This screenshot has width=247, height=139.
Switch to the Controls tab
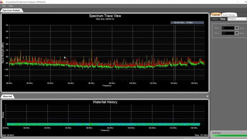coord(216,15)
